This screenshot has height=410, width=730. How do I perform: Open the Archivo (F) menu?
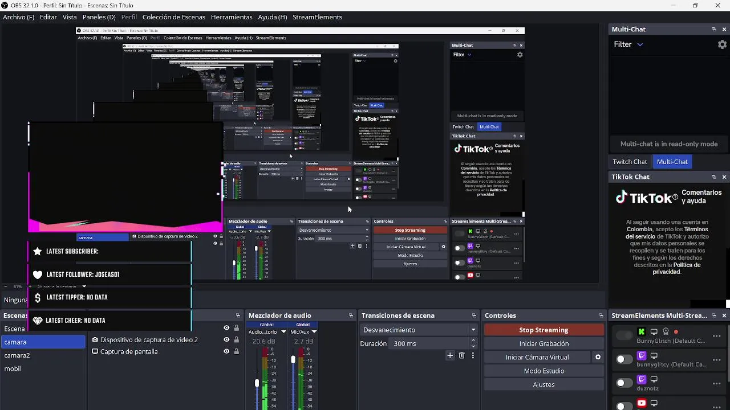click(x=19, y=17)
